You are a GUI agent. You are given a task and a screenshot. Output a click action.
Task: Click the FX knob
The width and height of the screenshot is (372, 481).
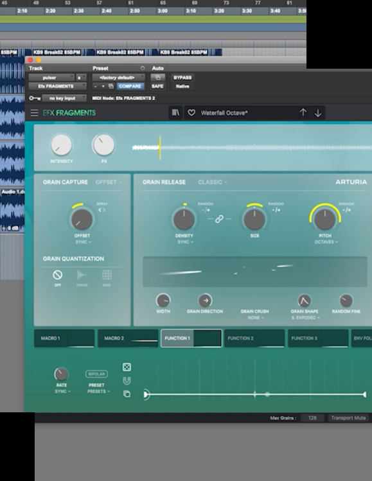click(103, 144)
